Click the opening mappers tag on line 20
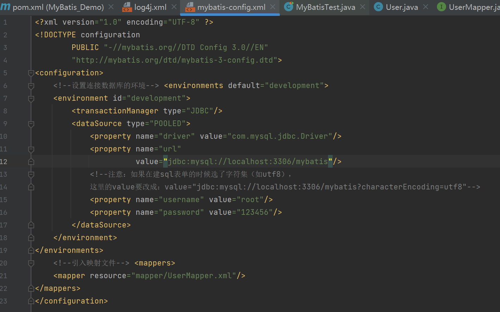The width and height of the screenshot is (500, 312). [x=155, y=263]
